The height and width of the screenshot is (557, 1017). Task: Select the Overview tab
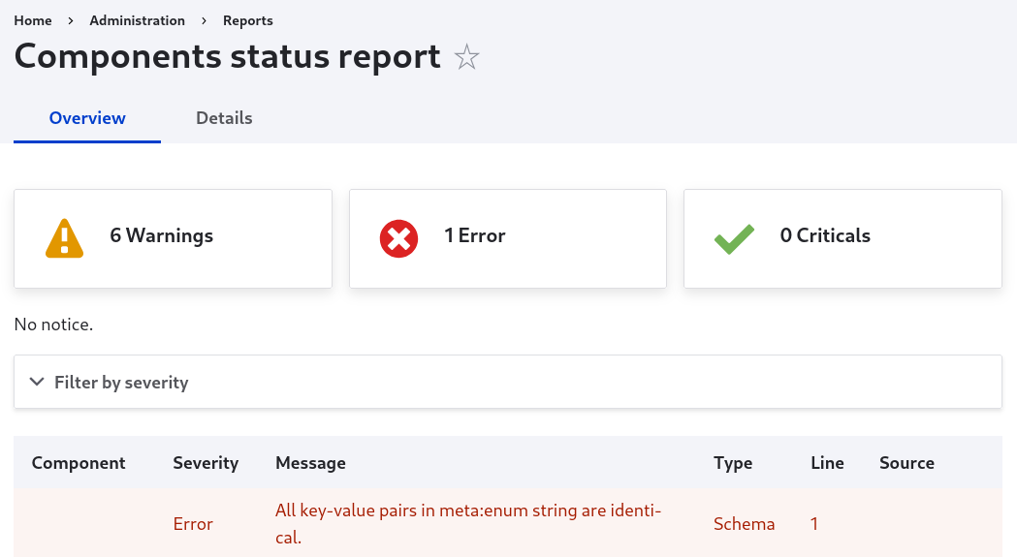coord(87,118)
